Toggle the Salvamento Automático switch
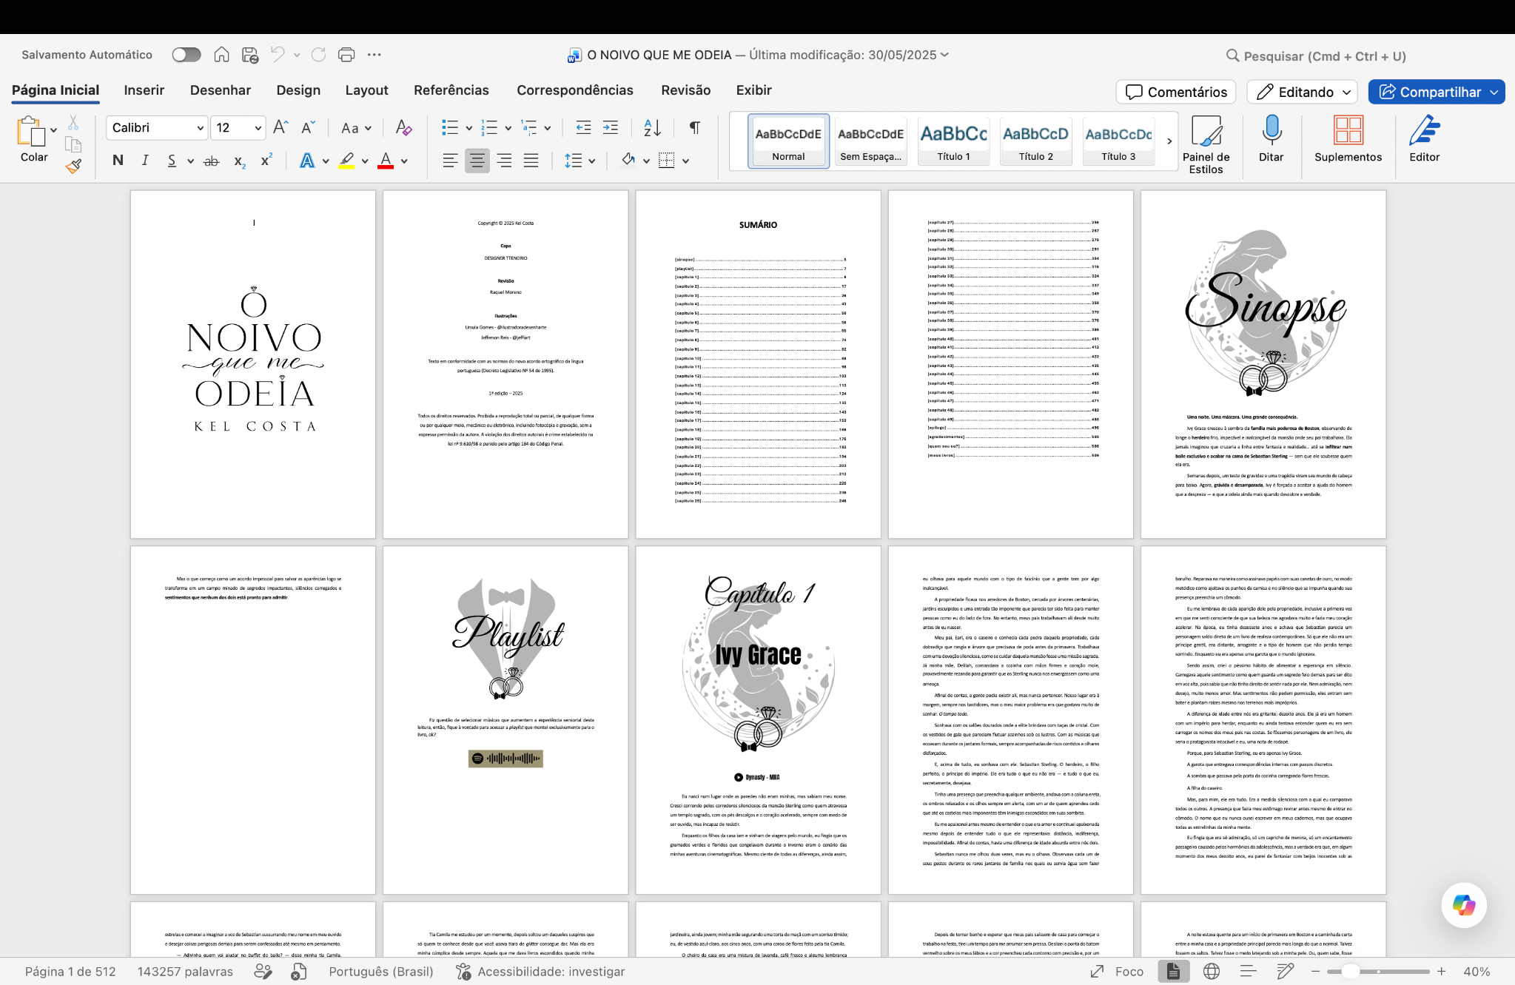The image size is (1515, 985). tap(187, 55)
